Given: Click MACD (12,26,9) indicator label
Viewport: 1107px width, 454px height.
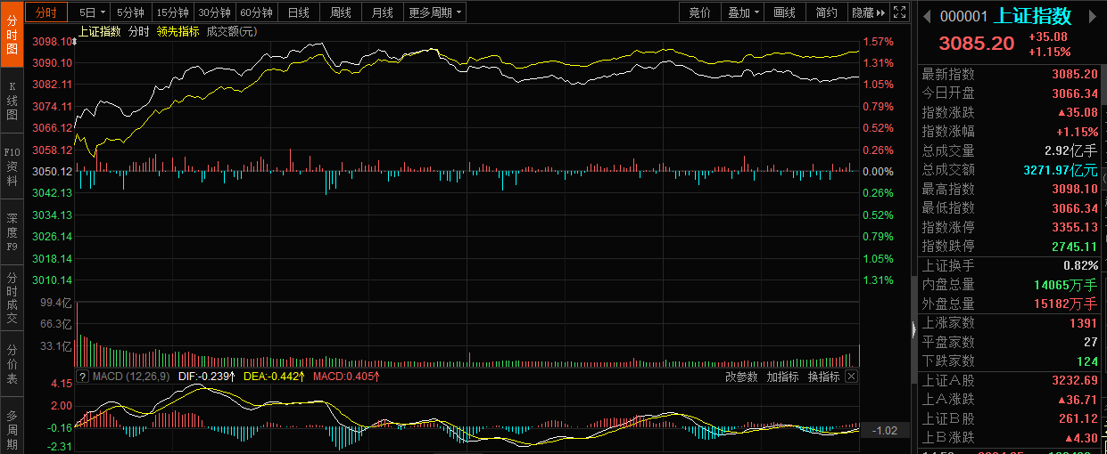Looking at the screenshot, I should click(132, 377).
